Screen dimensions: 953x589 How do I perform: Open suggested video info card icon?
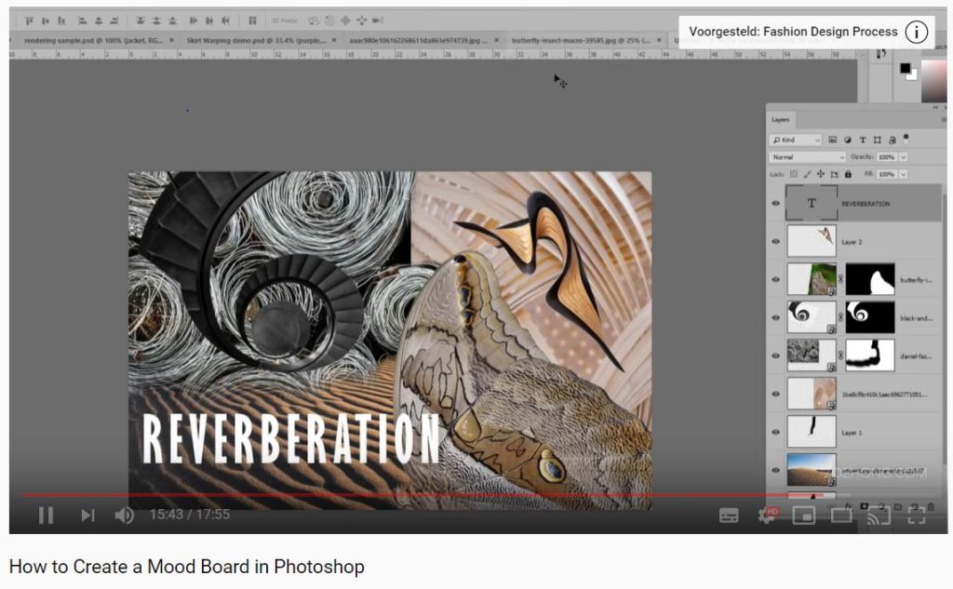tap(917, 32)
